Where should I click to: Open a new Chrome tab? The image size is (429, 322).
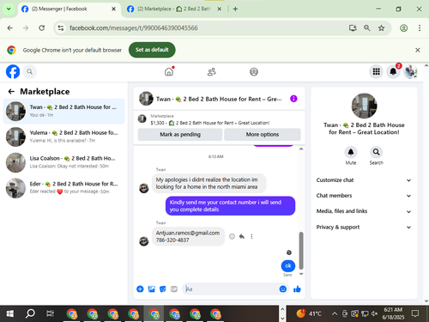(x=235, y=9)
